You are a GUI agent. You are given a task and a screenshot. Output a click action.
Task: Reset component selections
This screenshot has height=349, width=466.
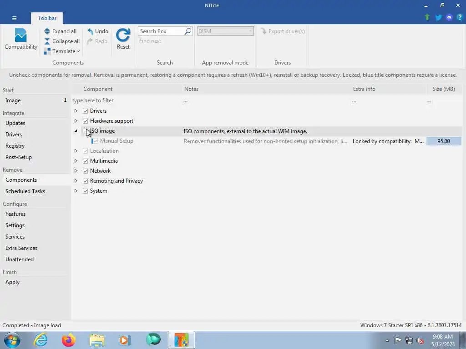pyautogui.click(x=123, y=39)
